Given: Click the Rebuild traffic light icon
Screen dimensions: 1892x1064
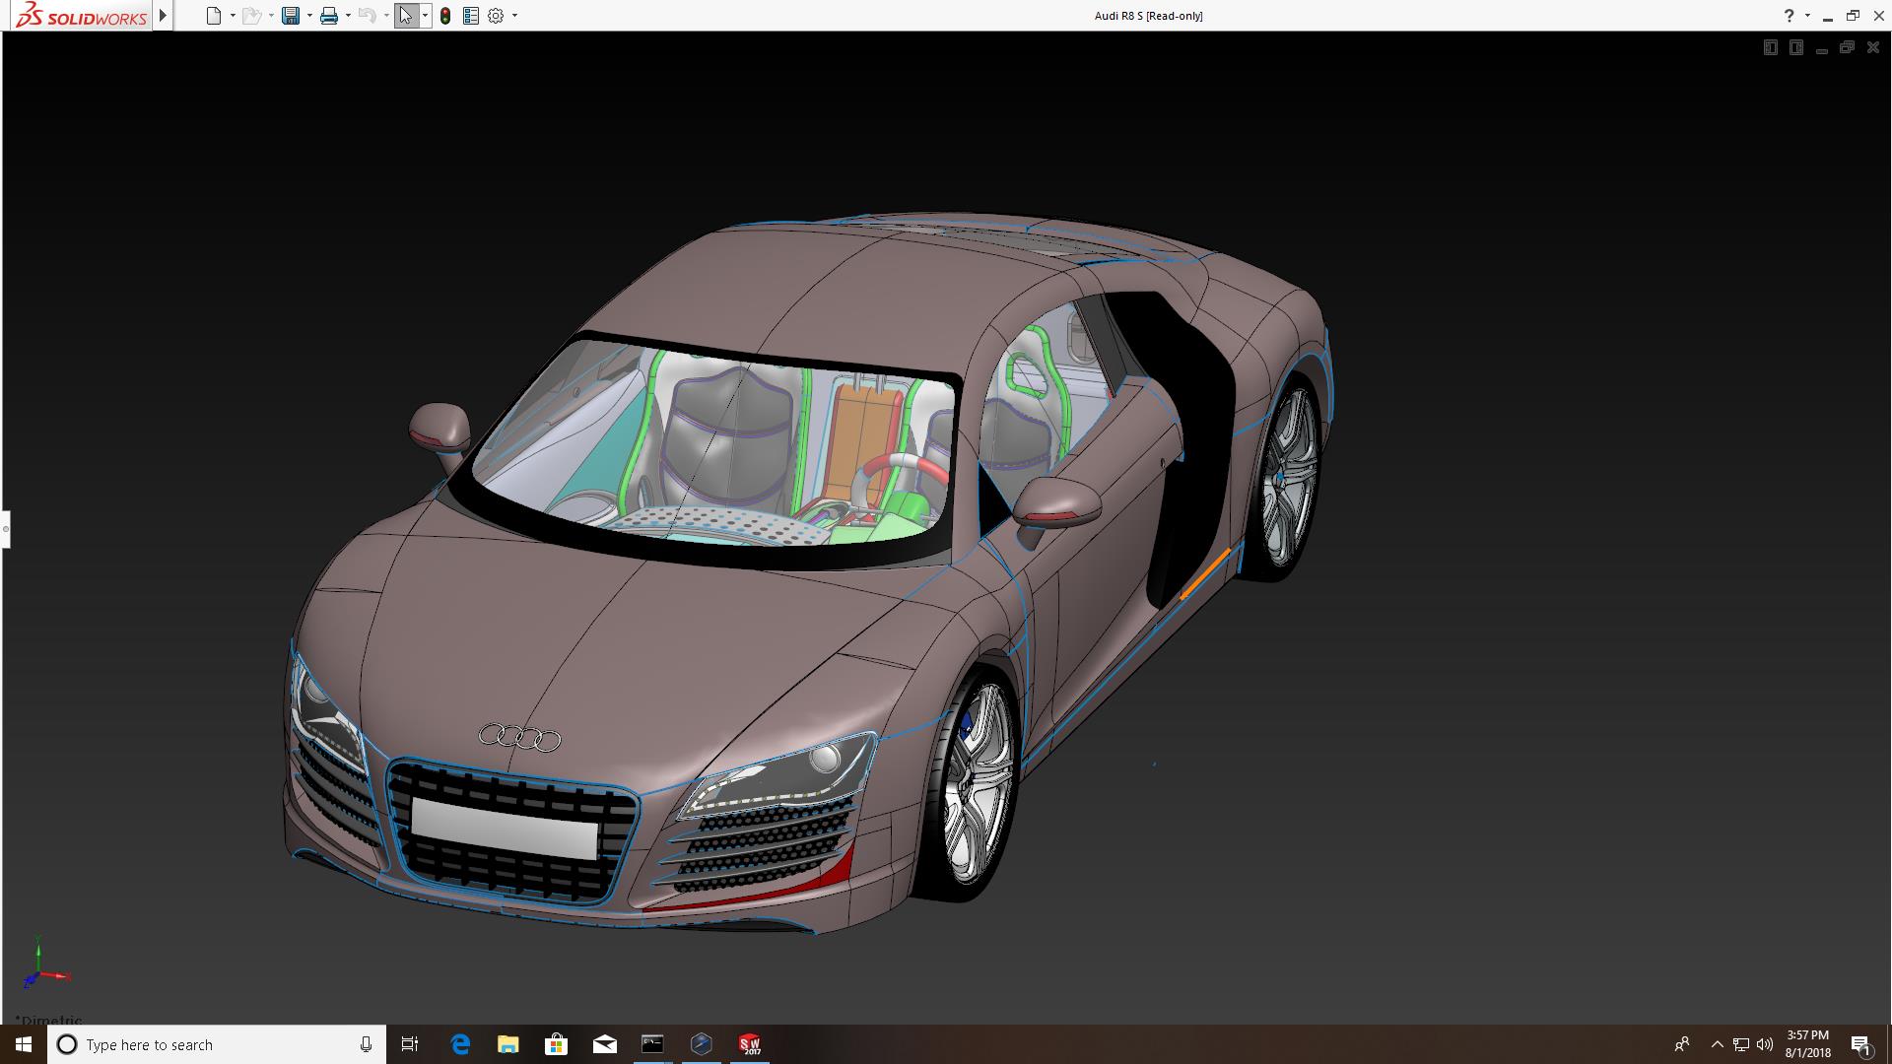Looking at the screenshot, I should (x=445, y=16).
